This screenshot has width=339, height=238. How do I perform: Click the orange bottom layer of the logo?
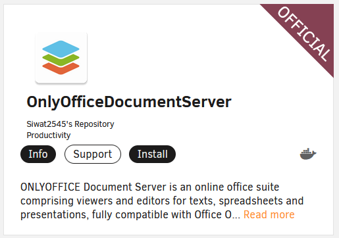[61, 69]
